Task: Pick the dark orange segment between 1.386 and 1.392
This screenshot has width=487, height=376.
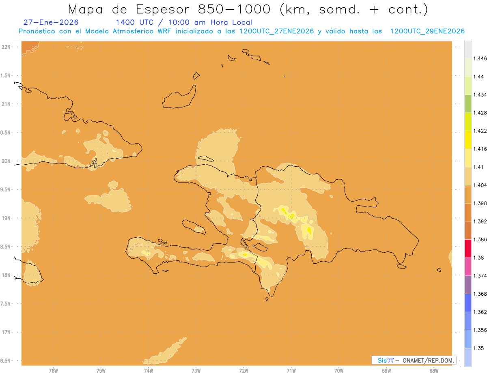Action: pyautogui.click(x=468, y=230)
